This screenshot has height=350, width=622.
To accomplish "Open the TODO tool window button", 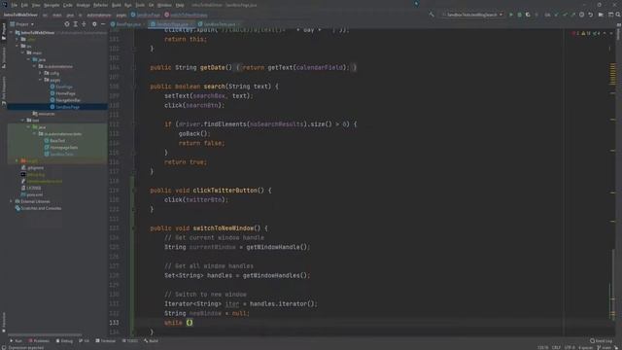I will pos(129,341).
